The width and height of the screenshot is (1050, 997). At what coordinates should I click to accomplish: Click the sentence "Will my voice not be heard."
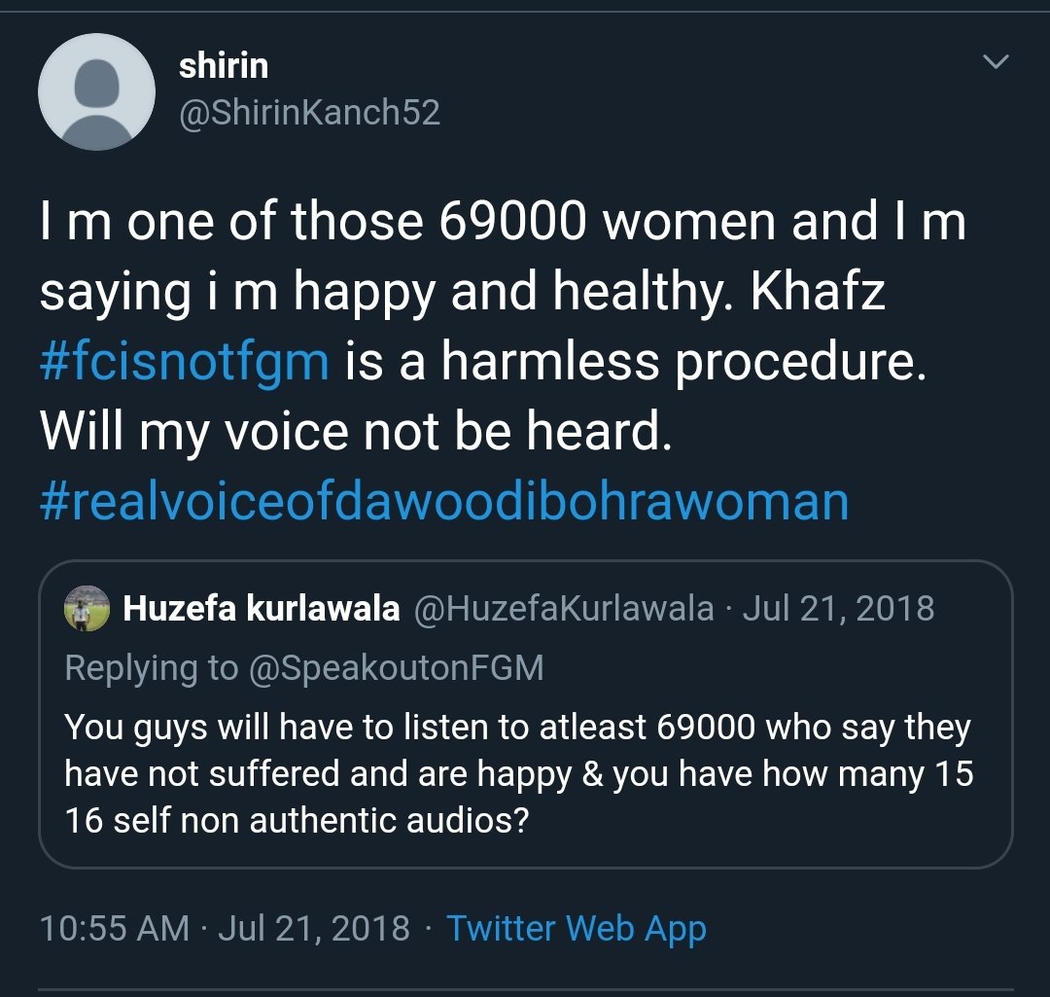(356, 431)
